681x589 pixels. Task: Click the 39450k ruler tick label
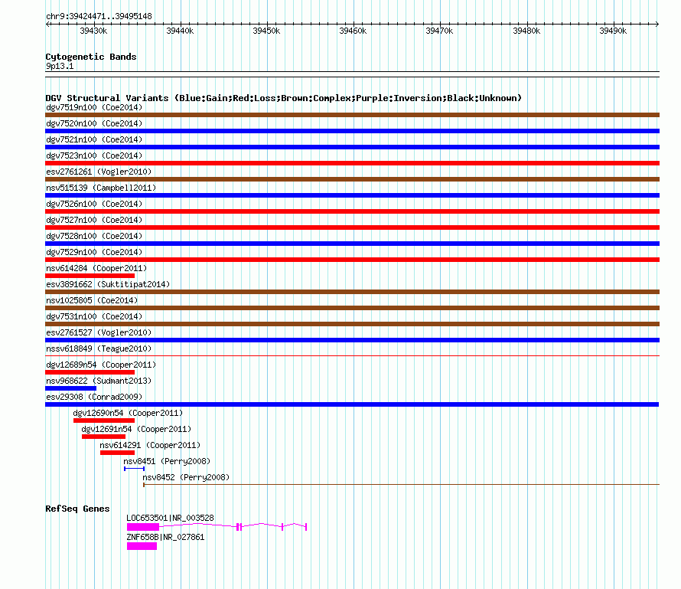click(266, 31)
